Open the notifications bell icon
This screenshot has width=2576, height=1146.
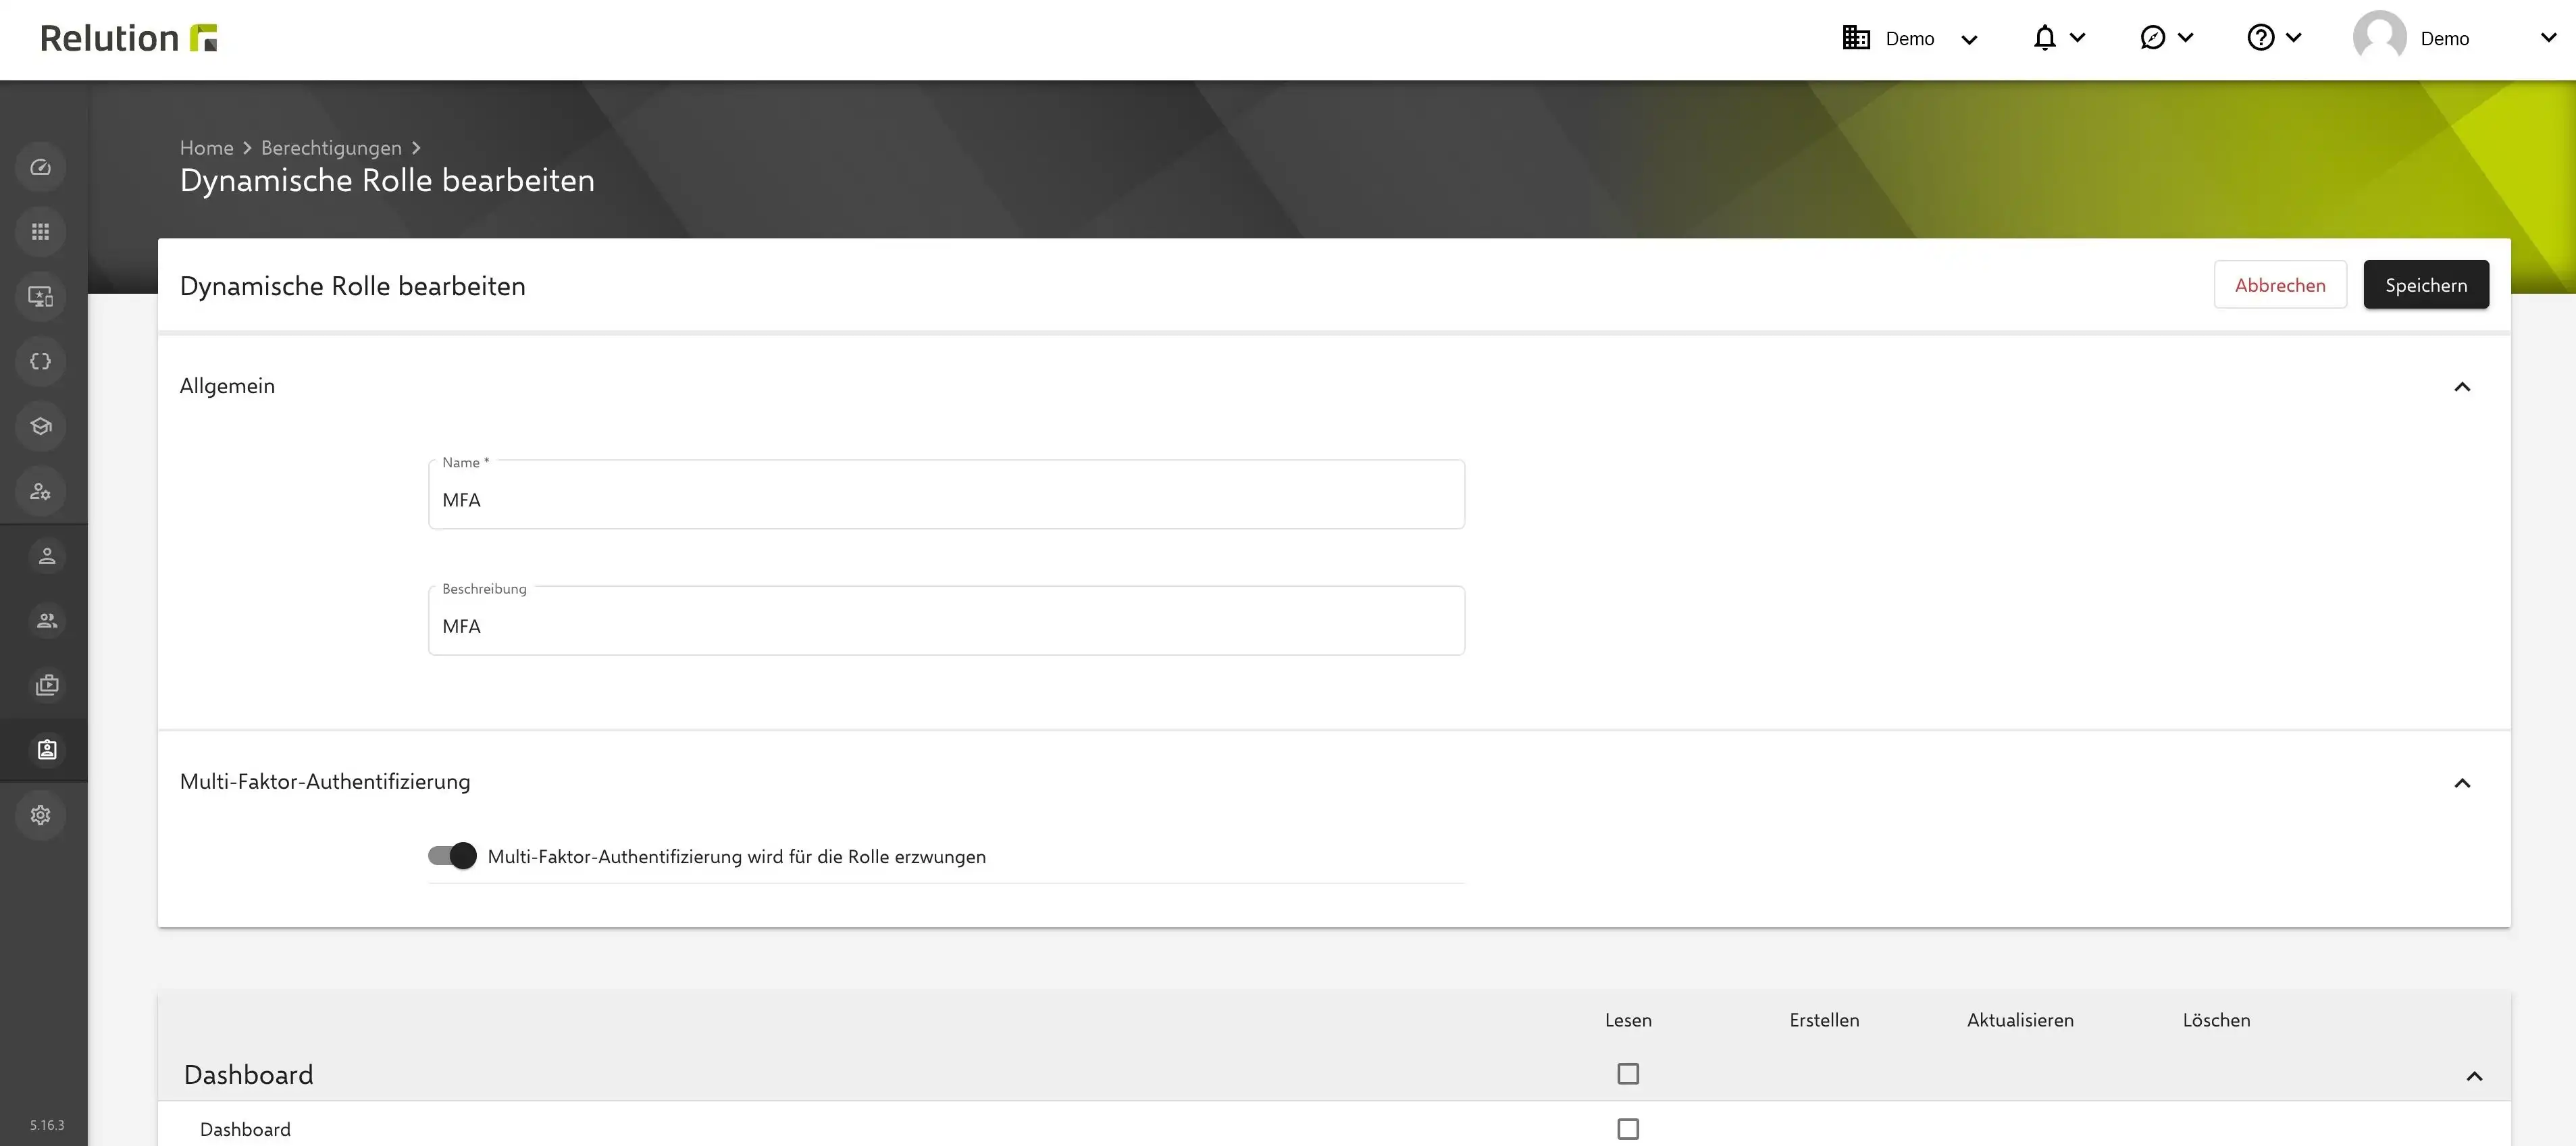[x=2045, y=38]
